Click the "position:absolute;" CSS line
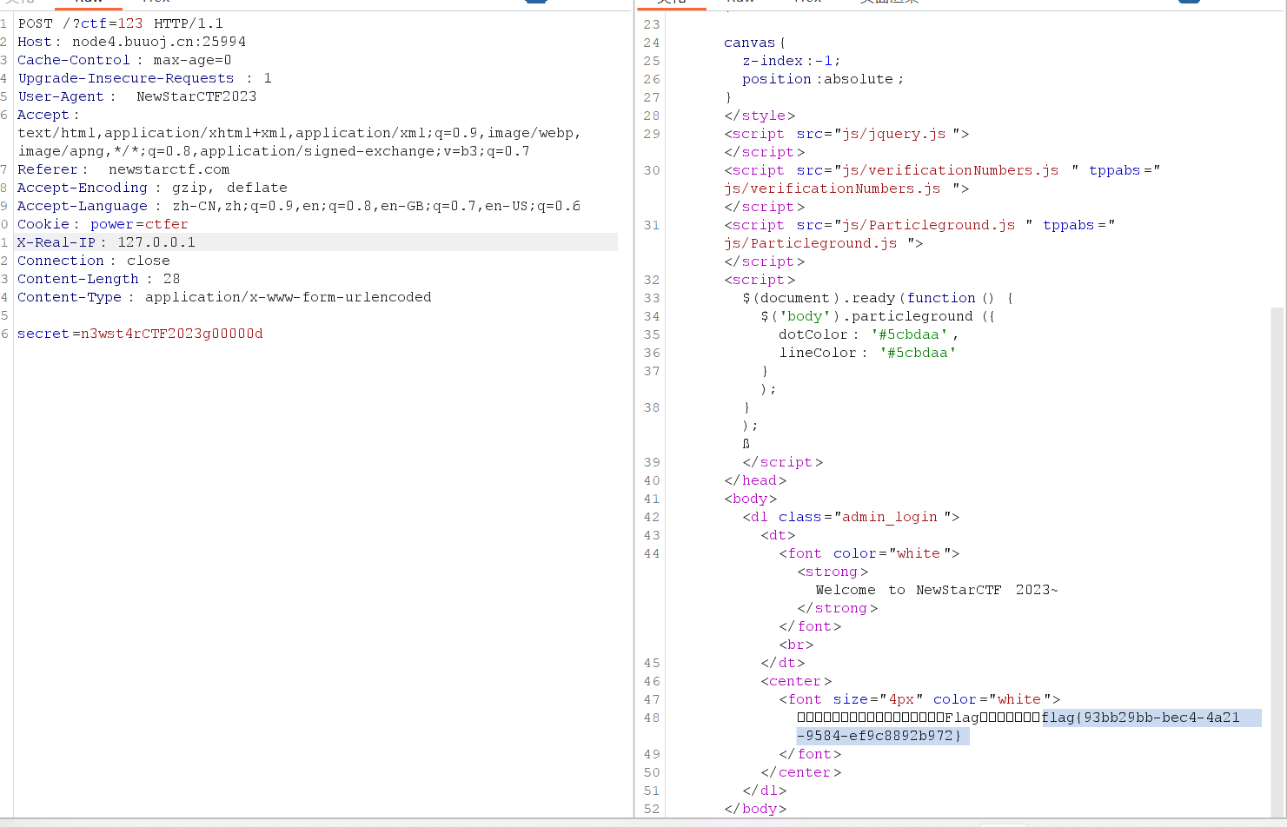This screenshot has height=827, width=1287. 823,79
